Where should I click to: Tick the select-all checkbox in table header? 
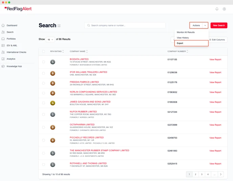pos(44,51)
